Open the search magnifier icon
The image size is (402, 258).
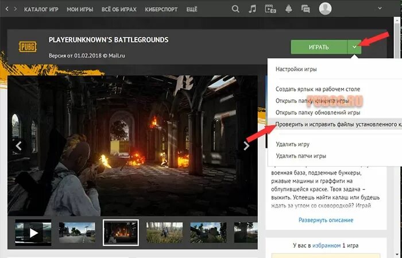235,9
